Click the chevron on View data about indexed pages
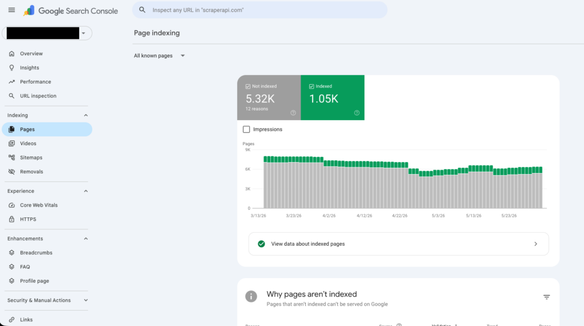This screenshot has height=326, width=584. tap(536, 244)
